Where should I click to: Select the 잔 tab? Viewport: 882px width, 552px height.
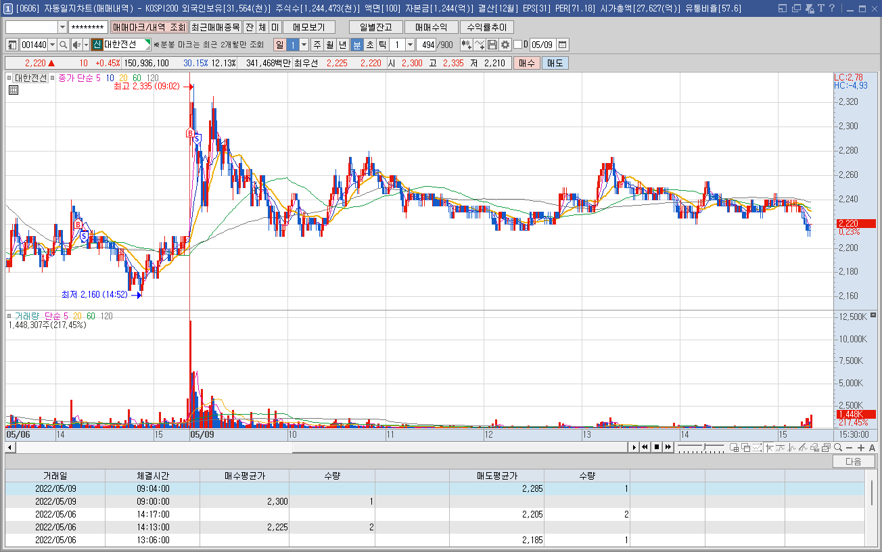pyautogui.click(x=249, y=27)
